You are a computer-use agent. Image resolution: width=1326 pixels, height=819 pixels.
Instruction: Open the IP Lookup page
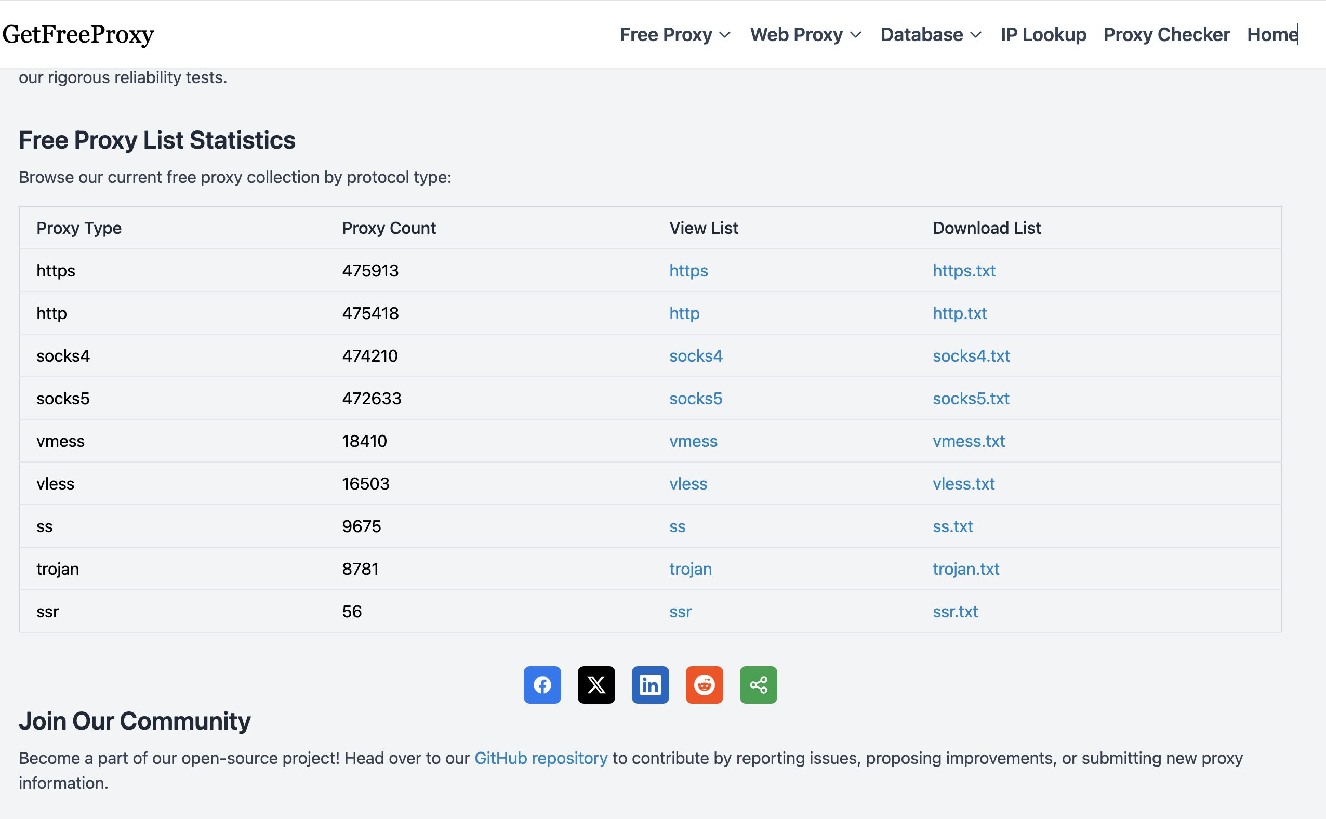click(1042, 34)
